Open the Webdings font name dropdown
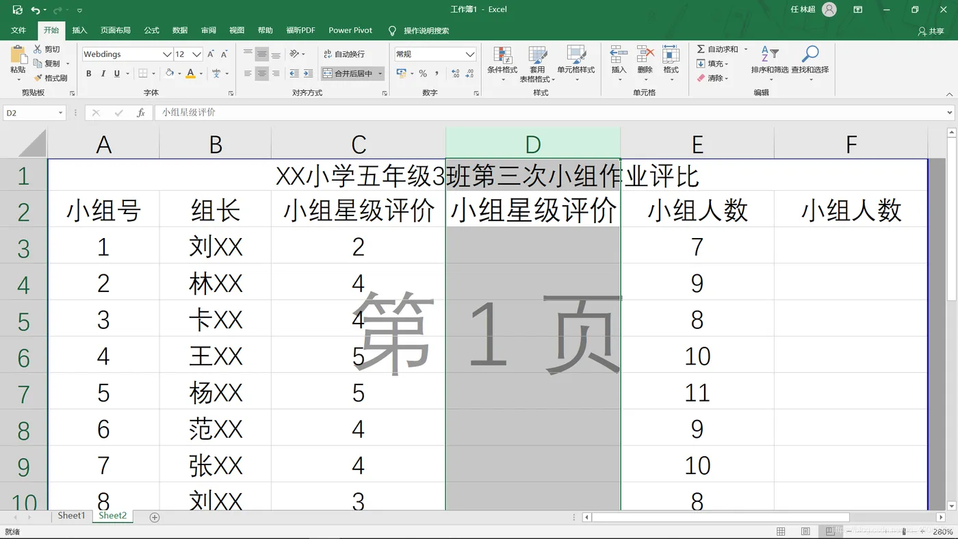The height and width of the screenshot is (539, 958). pos(167,54)
